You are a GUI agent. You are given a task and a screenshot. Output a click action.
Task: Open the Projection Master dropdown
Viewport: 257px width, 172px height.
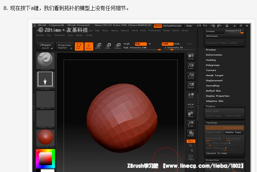pos(64,46)
